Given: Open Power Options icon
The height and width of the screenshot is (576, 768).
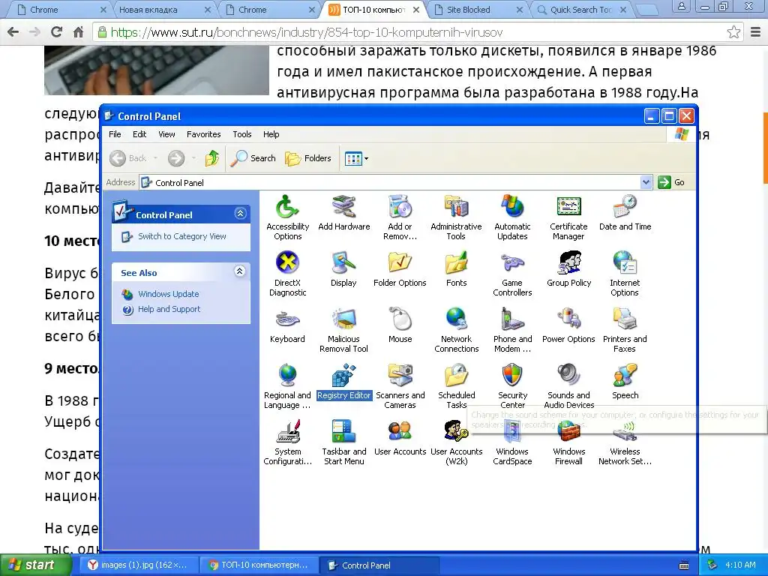Looking at the screenshot, I should [x=568, y=319].
